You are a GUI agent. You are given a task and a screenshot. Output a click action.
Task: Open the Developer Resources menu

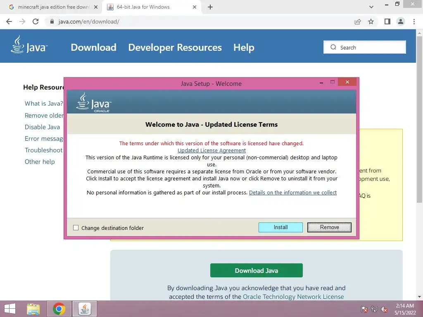pyautogui.click(x=175, y=47)
